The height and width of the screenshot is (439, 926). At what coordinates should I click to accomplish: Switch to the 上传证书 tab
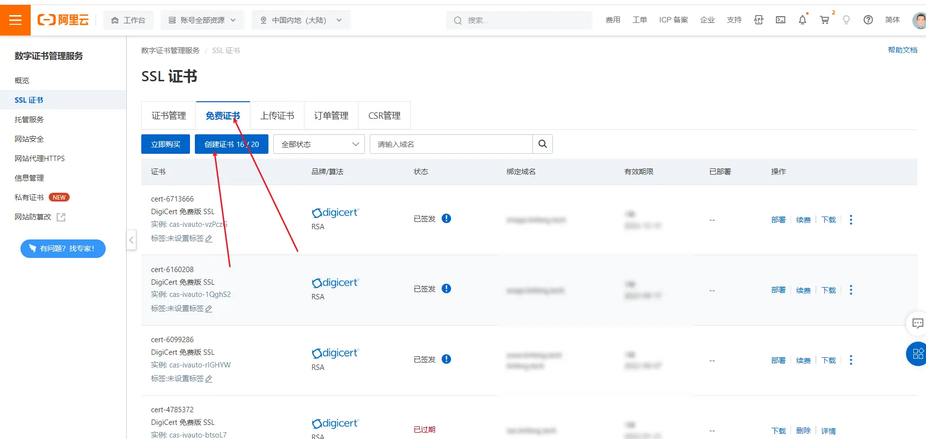tap(277, 116)
